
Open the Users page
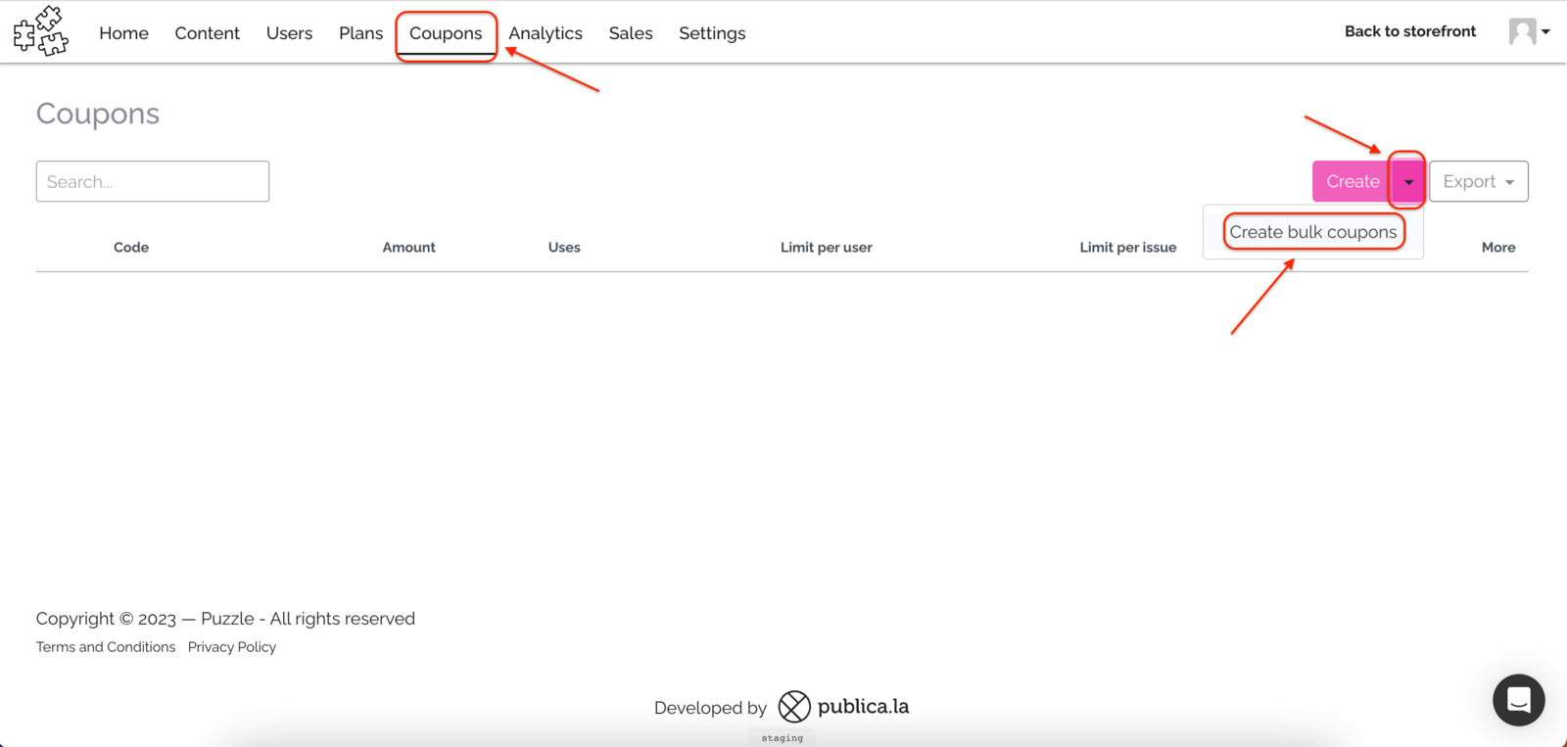pyautogui.click(x=289, y=33)
